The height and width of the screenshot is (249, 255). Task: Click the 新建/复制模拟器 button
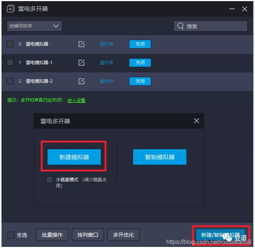point(221,235)
